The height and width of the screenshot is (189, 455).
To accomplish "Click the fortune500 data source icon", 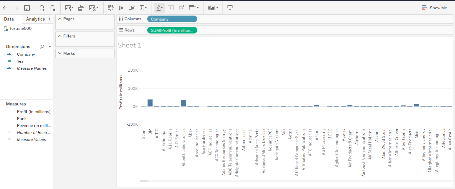I will [x=6, y=29].
